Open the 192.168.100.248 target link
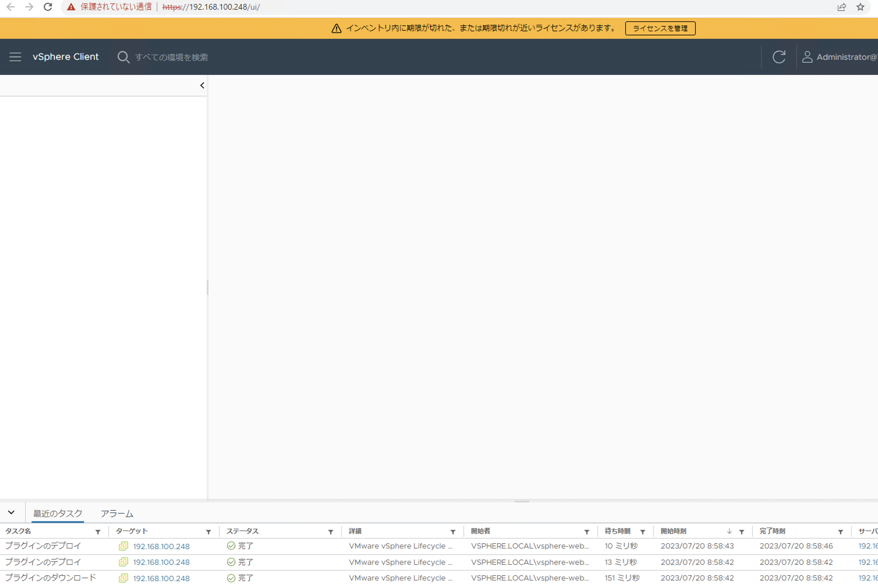Screen dimensions: 878x585 tap(161, 546)
